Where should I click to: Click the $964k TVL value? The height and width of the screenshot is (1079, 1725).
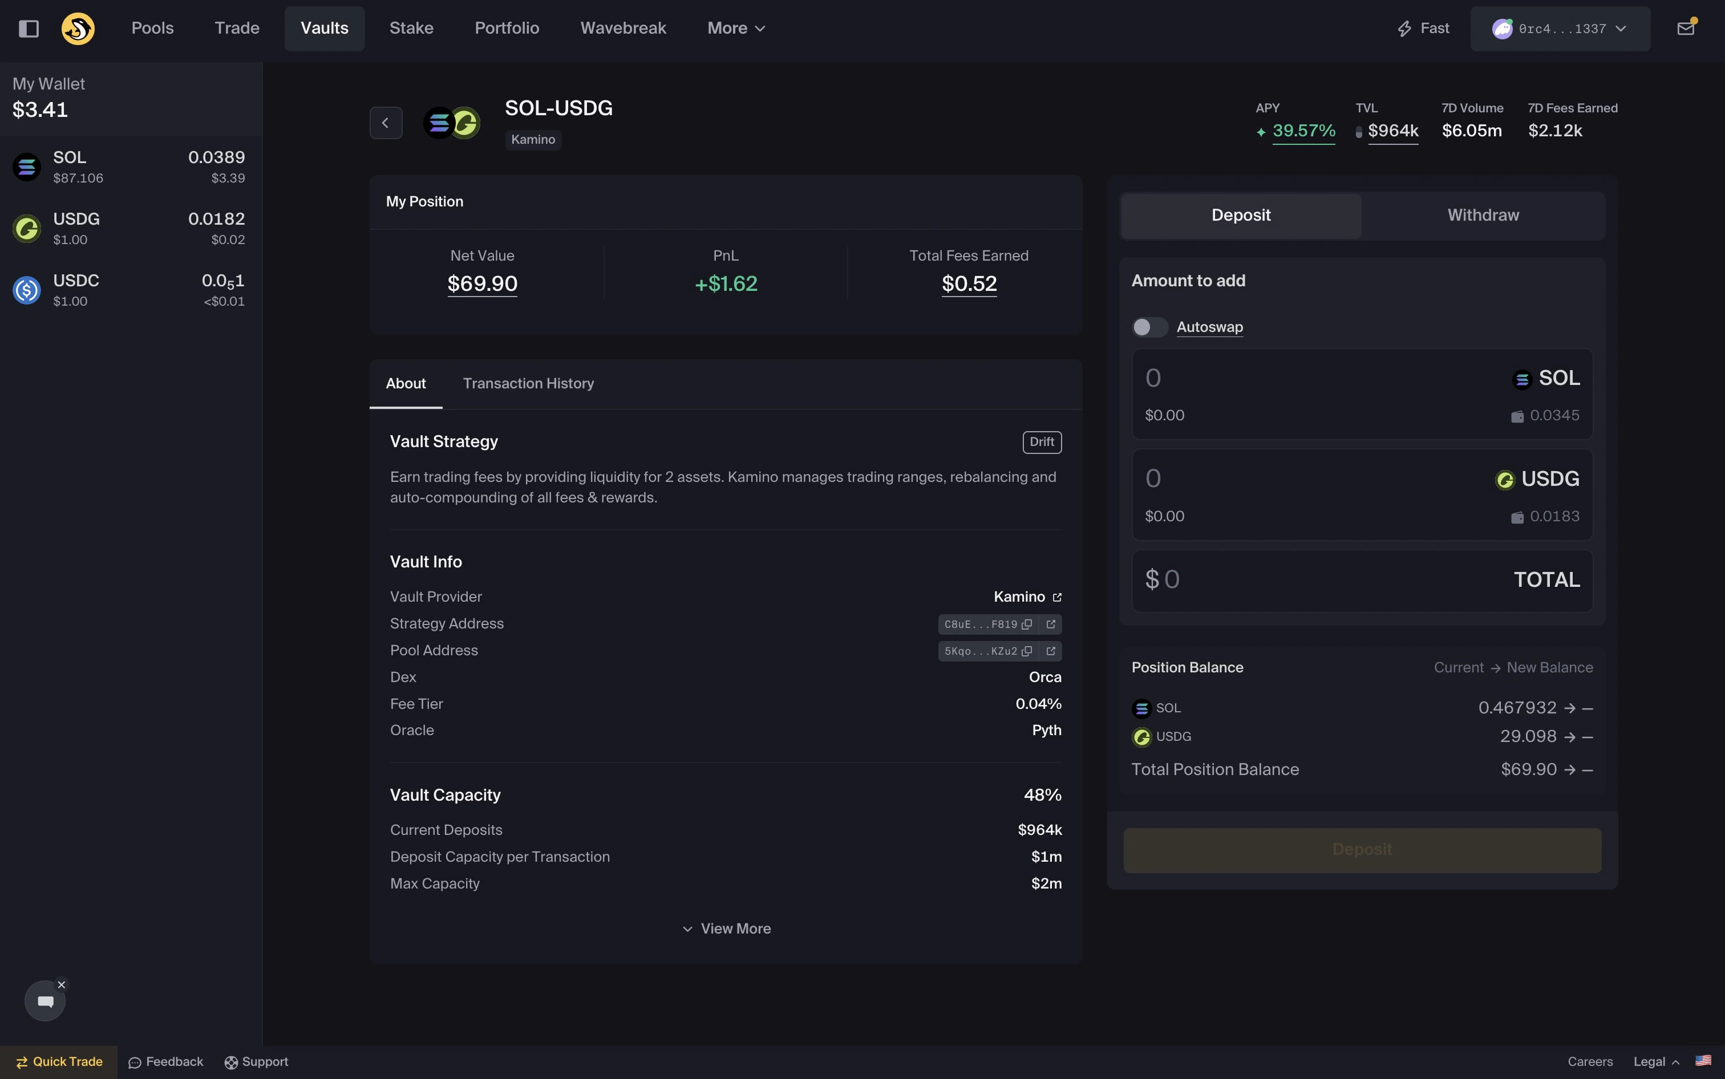1393,131
